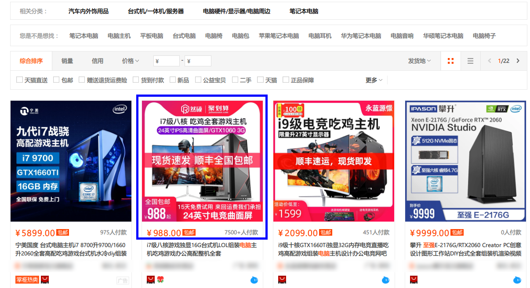Focus the minimum price input field

coord(166,61)
